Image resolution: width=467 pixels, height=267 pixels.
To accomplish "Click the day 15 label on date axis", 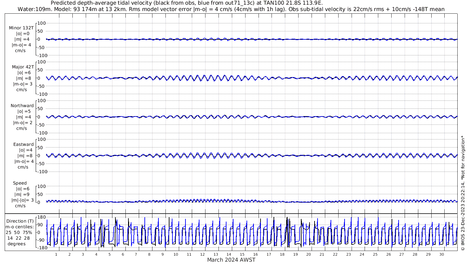I will coord(242,254).
